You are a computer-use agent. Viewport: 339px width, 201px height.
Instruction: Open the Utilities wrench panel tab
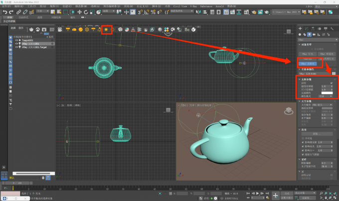click(332, 29)
